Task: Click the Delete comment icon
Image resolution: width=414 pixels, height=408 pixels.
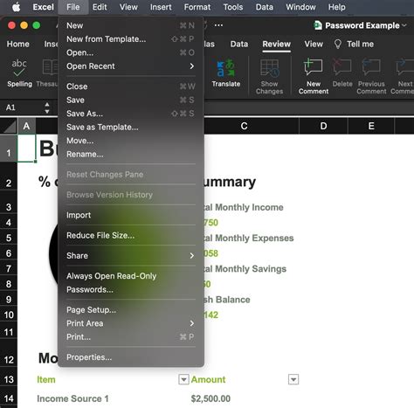Action: pyautogui.click(x=342, y=66)
